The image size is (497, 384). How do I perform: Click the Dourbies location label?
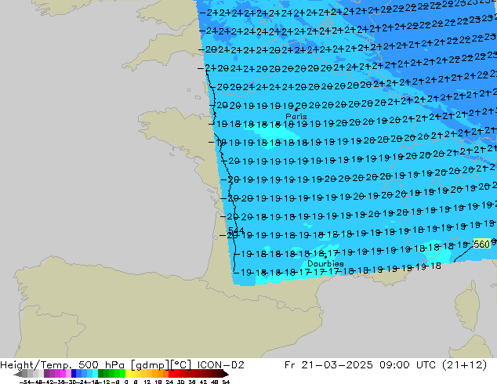pyautogui.click(x=325, y=263)
